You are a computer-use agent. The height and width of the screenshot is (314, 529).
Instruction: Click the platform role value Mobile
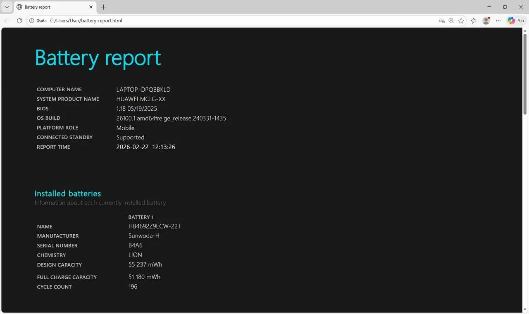click(x=125, y=128)
